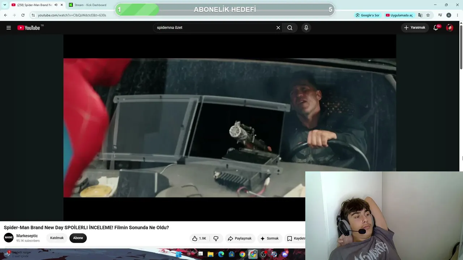Click the page scrollbar's up arrow
This screenshot has width=463, height=260.
pyautogui.click(x=461, y=23)
